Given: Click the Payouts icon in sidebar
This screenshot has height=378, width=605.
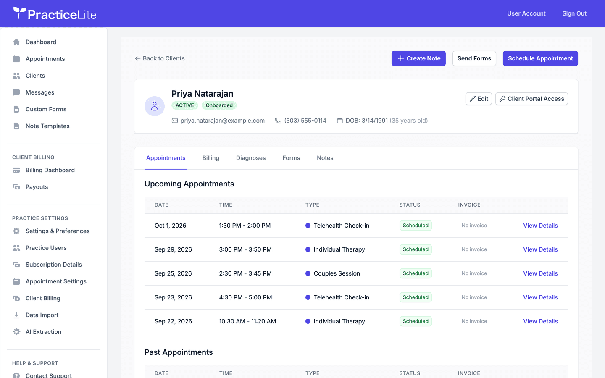Looking at the screenshot, I should pyautogui.click(x=16, y=187).
